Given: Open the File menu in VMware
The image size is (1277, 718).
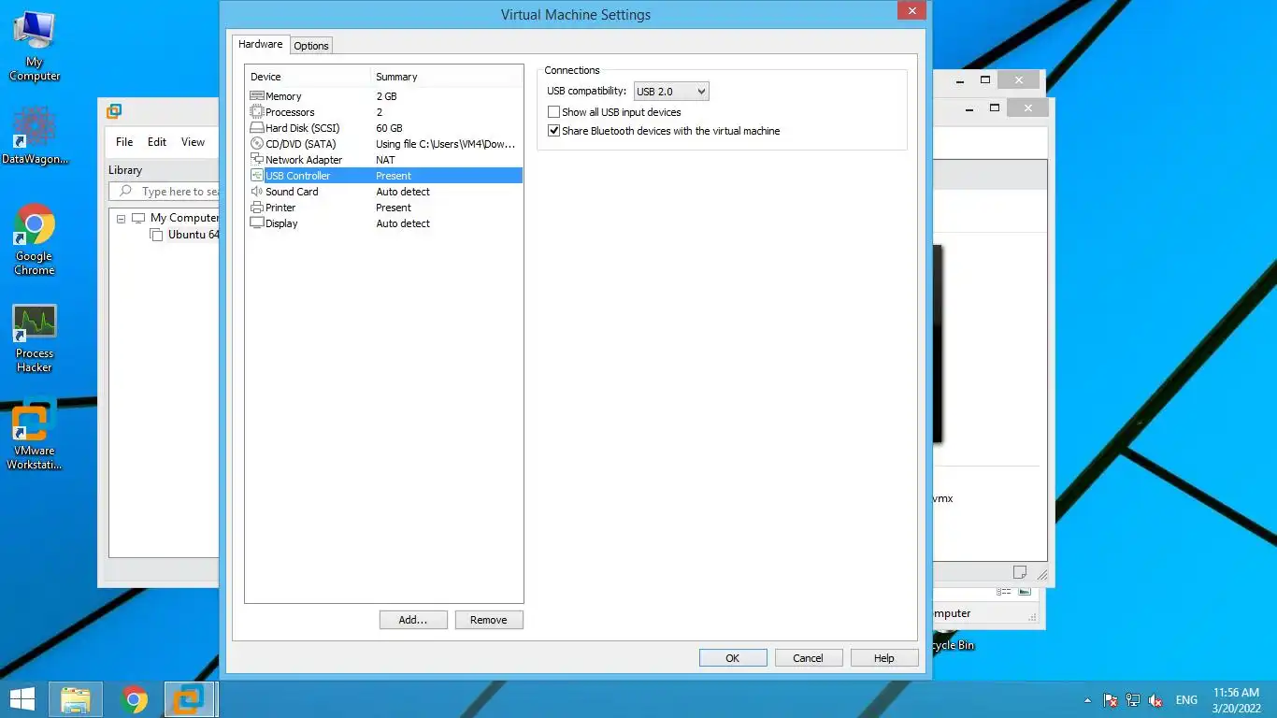Looking at the screenshot, I should (124, 142).
